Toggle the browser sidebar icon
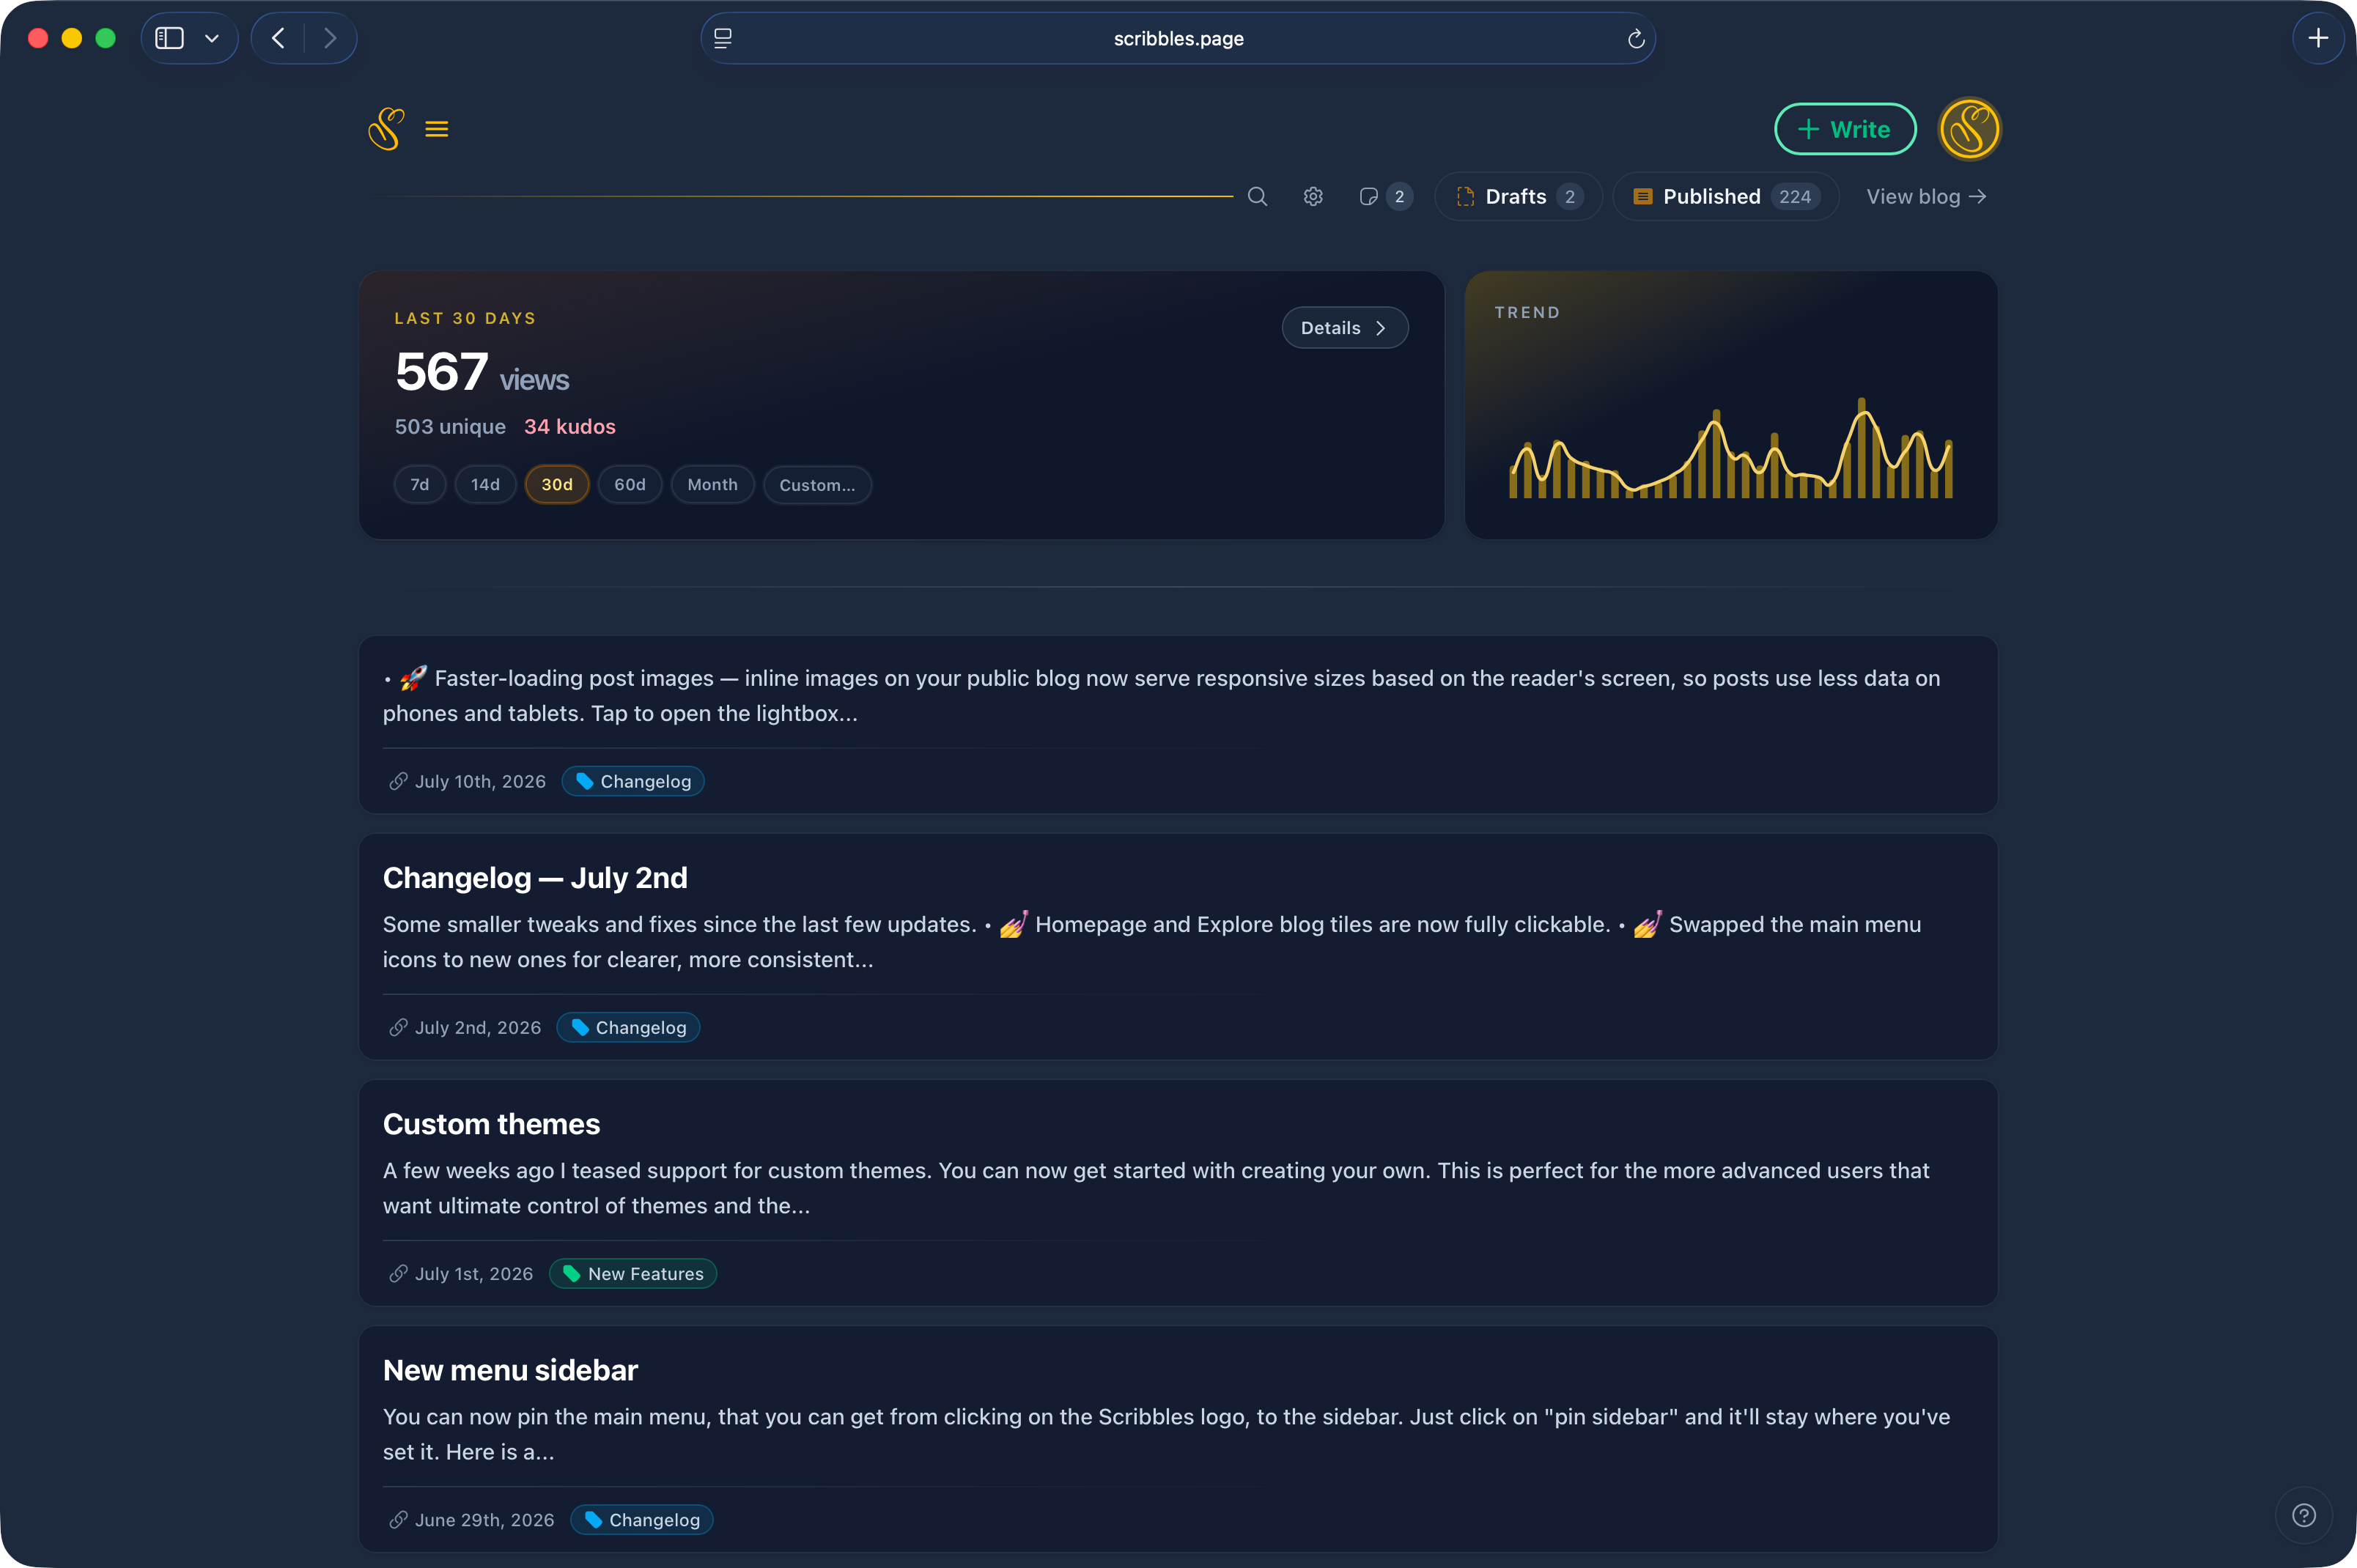 coord(170,38)
